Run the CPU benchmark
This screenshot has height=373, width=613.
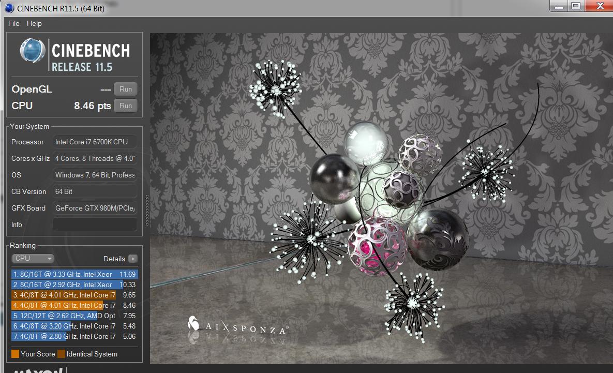tap(126, 106)
